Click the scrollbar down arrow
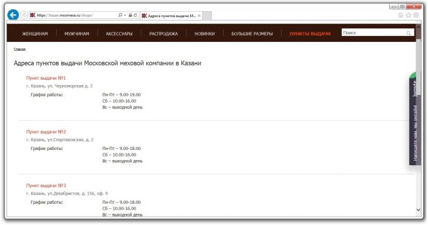Image resolution: width=428 pixels, height=225 pixels. 418,210
